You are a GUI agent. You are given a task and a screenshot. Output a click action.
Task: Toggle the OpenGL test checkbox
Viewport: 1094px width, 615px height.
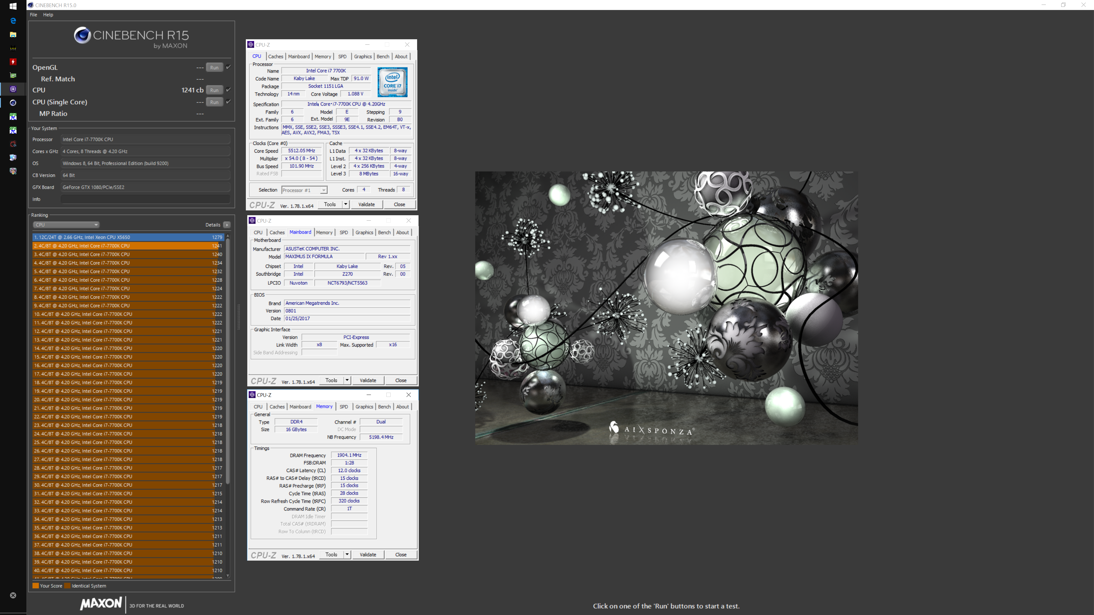point(228,67)
